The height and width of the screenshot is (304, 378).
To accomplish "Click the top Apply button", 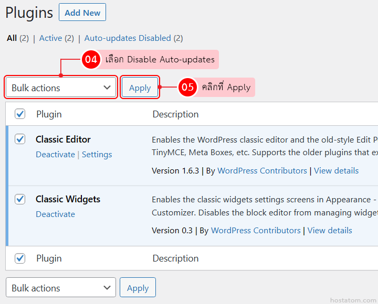I will coord(140,88).
